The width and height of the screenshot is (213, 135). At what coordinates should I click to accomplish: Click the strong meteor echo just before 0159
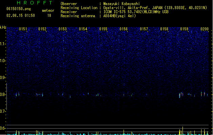180,96
